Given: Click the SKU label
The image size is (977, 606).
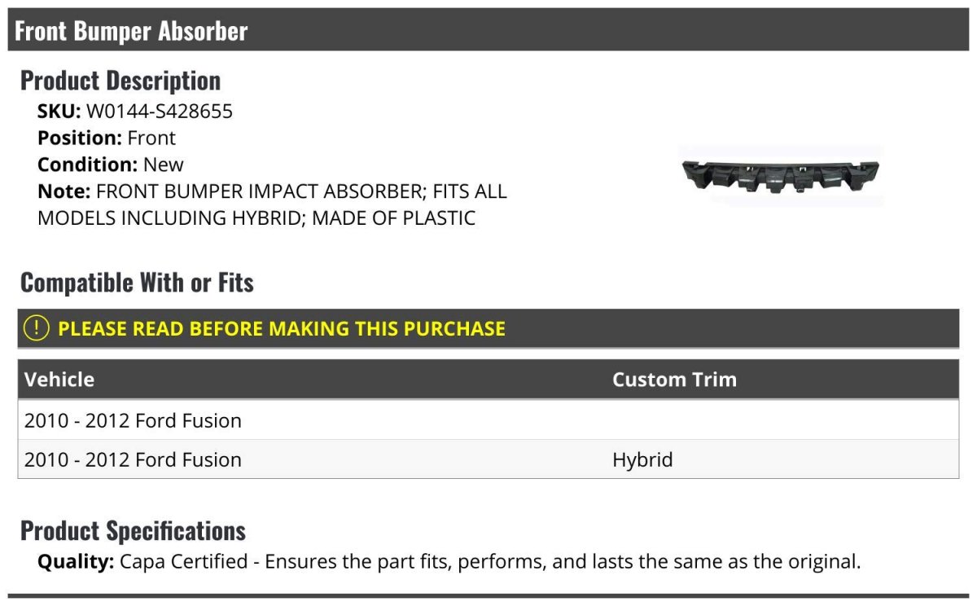Looking at the screenshot, I should click(x=59, y=111).
